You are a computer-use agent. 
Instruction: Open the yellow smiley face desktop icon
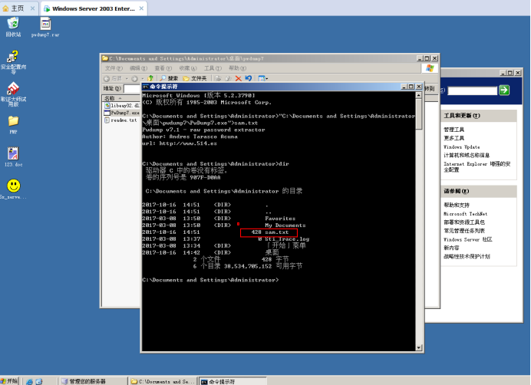(13, 189)
